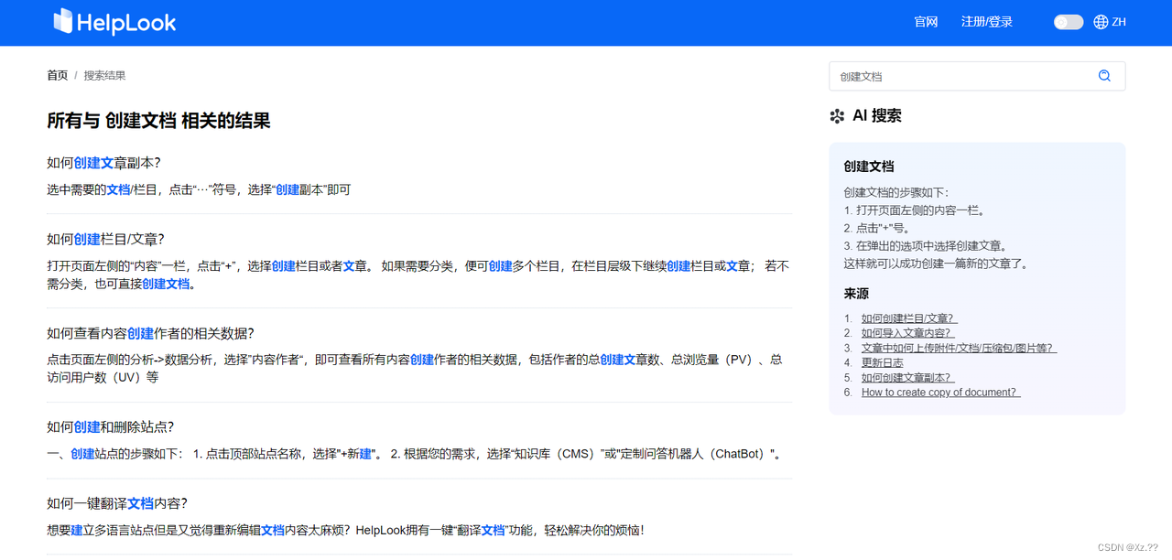Click heading 所有与 创建文档 相关的结果
Viewport: 1172px width, 560px height.
tap(158, 121)
